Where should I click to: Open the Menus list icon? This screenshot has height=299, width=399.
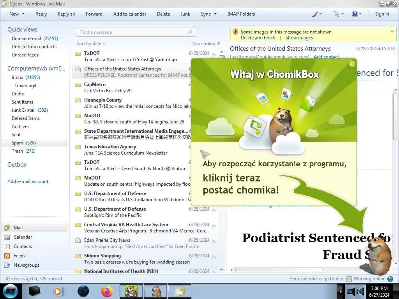click(336, 14)
